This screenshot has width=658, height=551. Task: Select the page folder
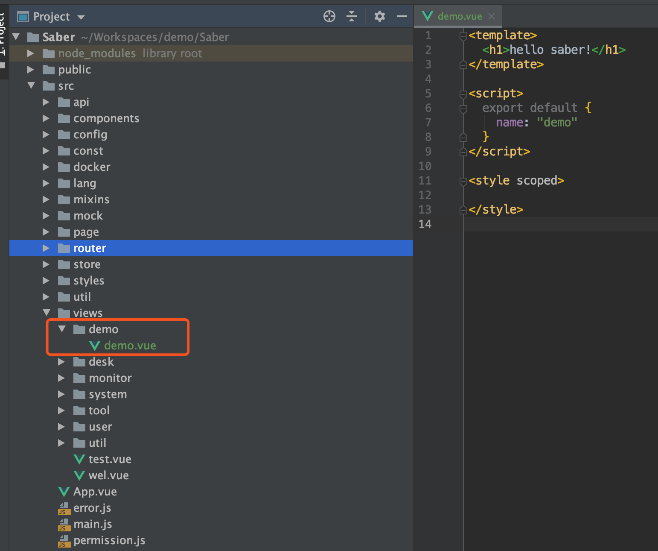coord(211,232)
